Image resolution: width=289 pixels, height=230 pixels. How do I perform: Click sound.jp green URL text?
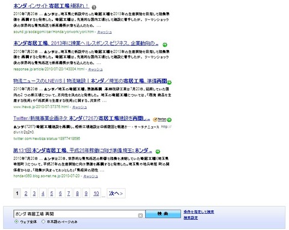[54, 32]
